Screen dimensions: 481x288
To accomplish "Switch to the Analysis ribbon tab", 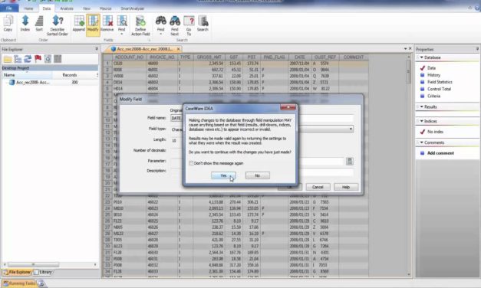I will point(67,8).
